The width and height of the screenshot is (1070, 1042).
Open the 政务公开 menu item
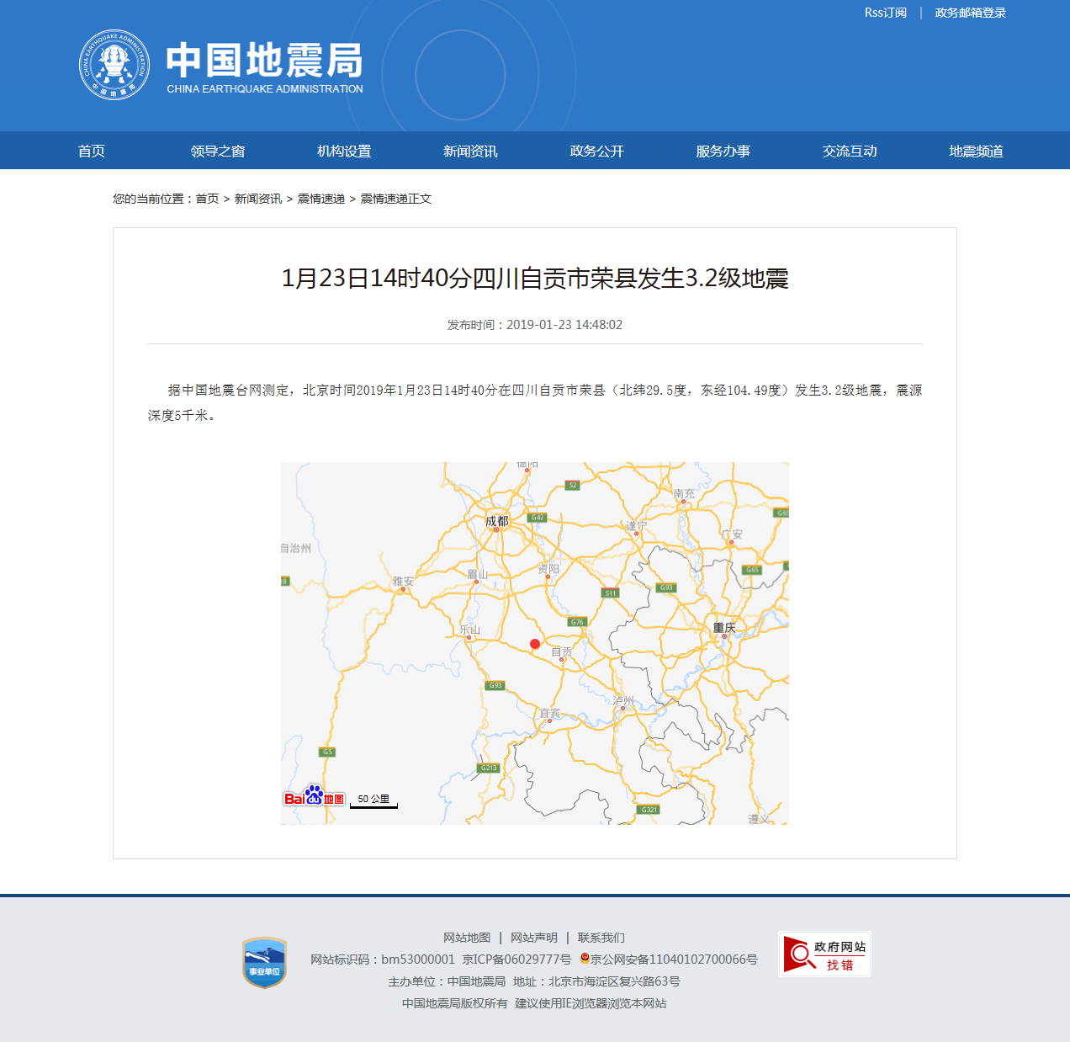596,151
